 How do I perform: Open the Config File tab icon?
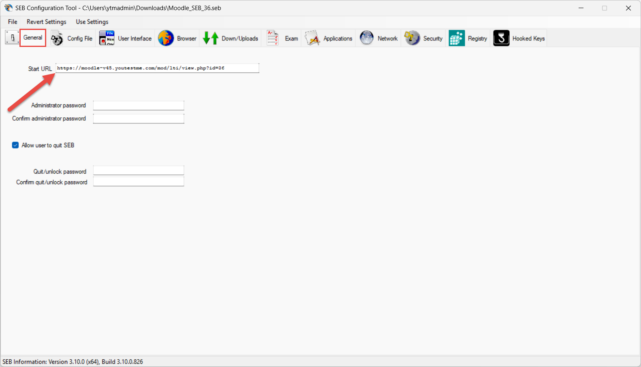point(57,38)
